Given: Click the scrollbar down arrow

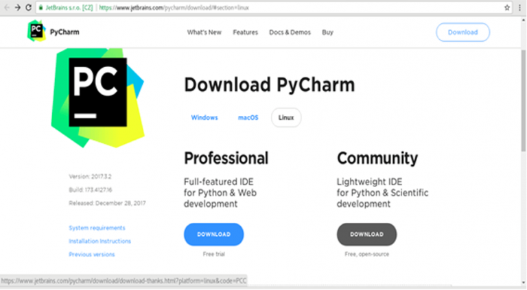Looking at the screenshot, I should click(524, 282).
